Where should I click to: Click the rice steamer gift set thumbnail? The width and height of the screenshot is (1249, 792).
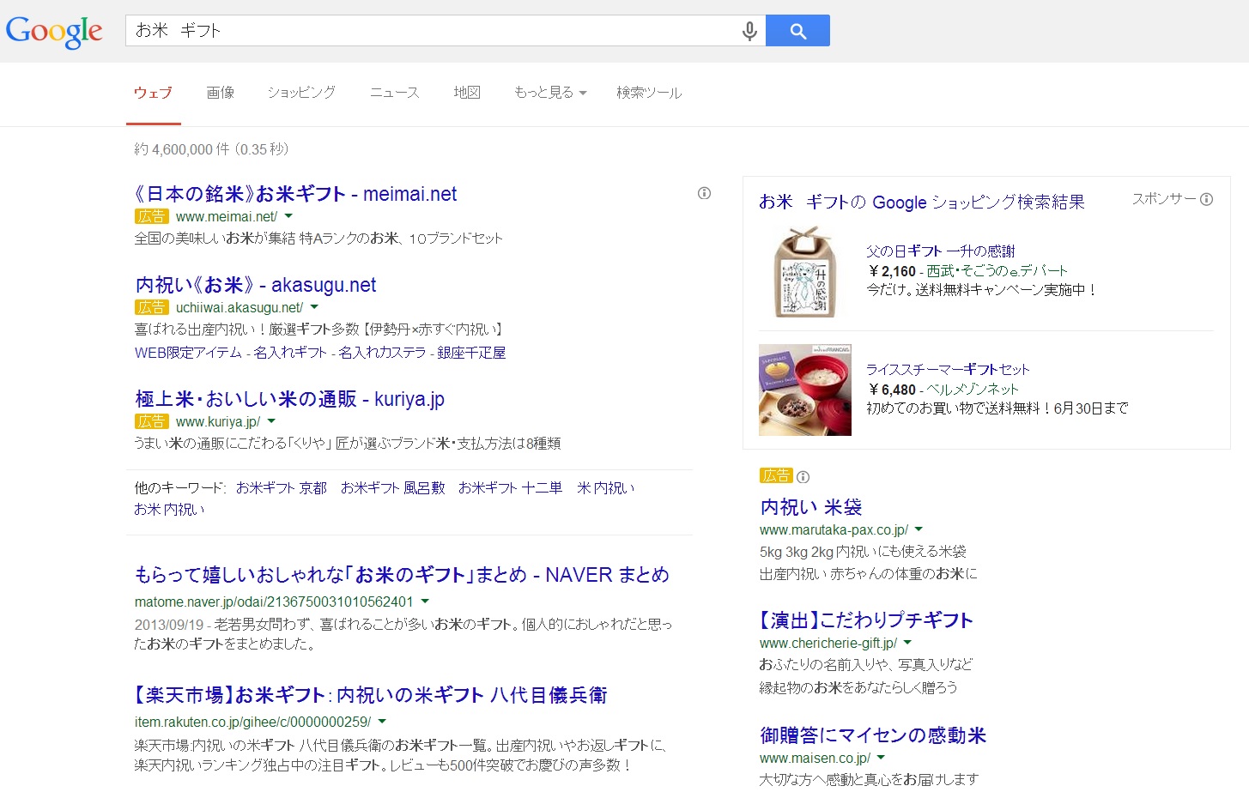[805, 390]
